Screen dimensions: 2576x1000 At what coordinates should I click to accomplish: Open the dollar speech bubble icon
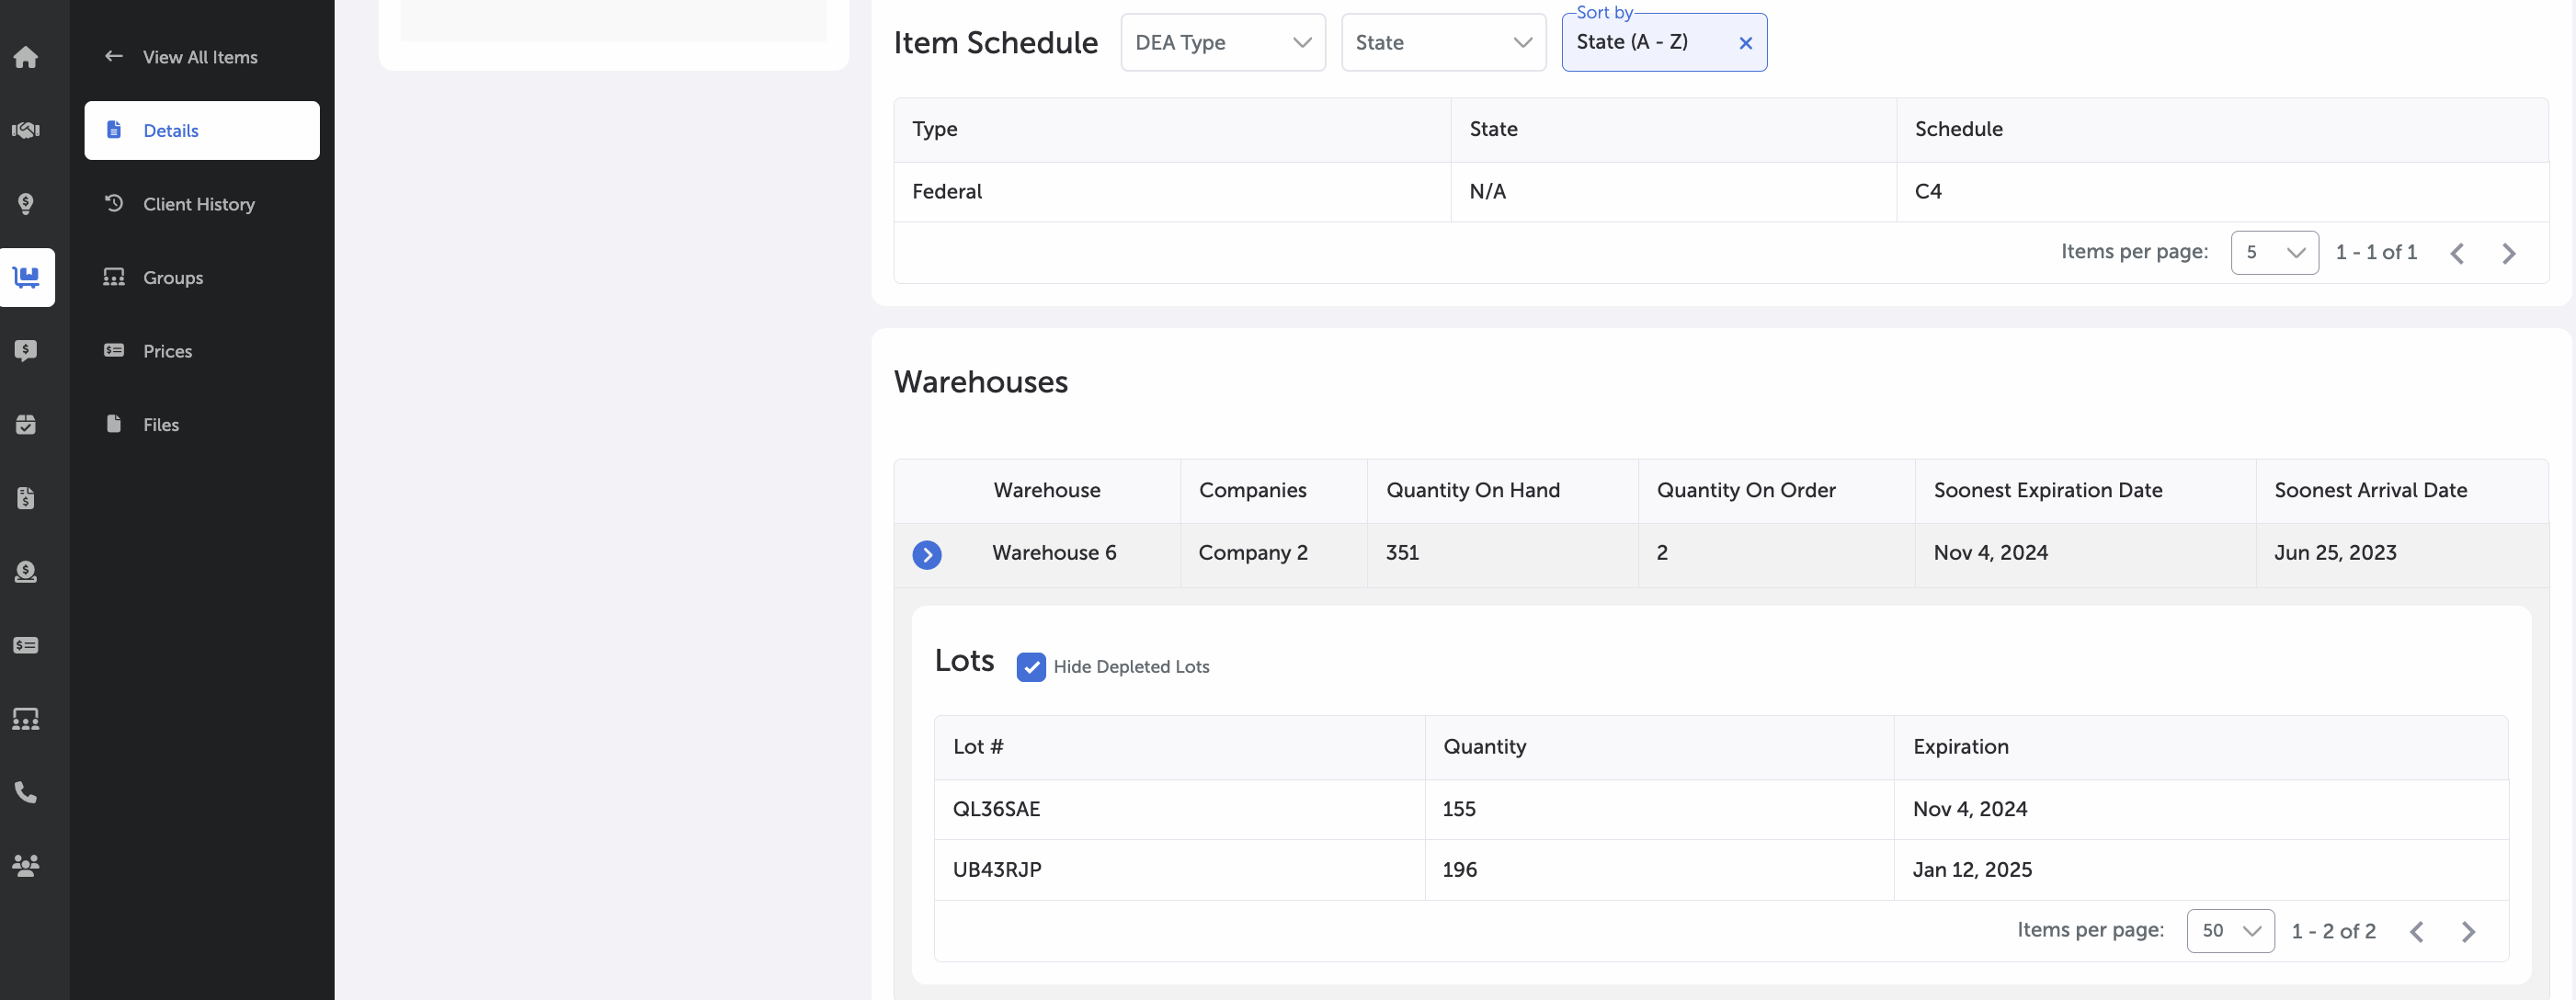[26, 351]
